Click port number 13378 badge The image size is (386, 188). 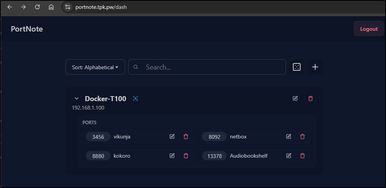(x=214, y=156)
